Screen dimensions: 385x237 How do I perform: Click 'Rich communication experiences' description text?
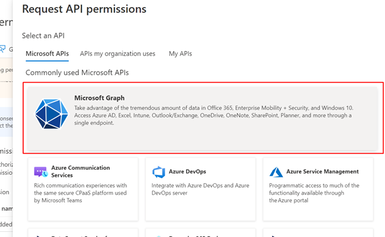pos(81,193)
